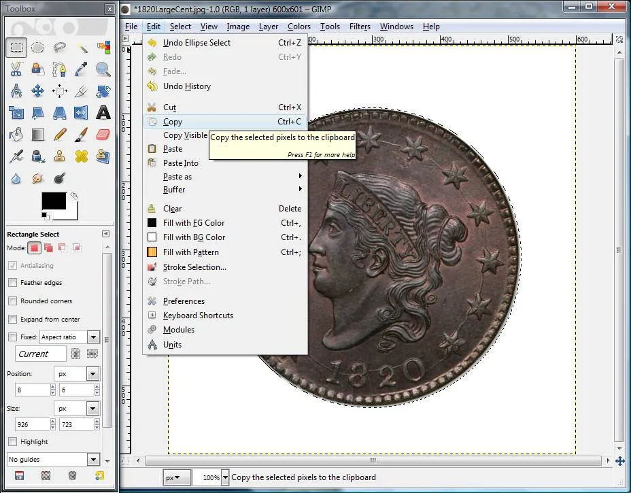Open the 100% zoom level dropdown
Image resolution: width=631 pixels, height=493 pixels.
[225, 478]
